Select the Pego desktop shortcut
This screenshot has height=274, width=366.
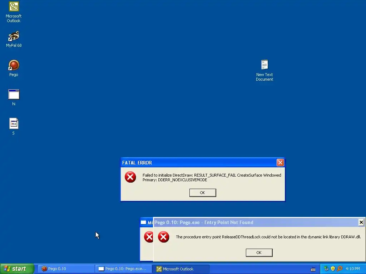[14, 68]
